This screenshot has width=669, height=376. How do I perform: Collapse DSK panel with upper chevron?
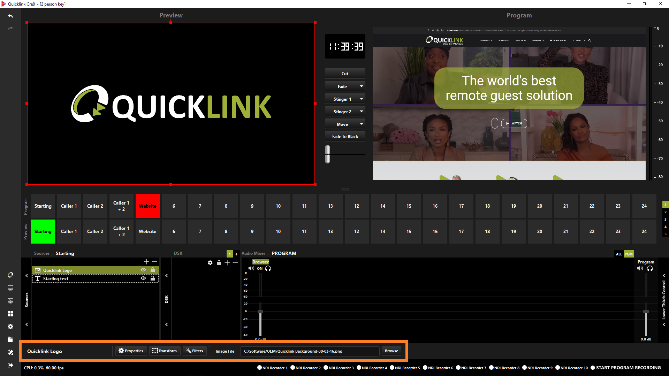(167, 276)
